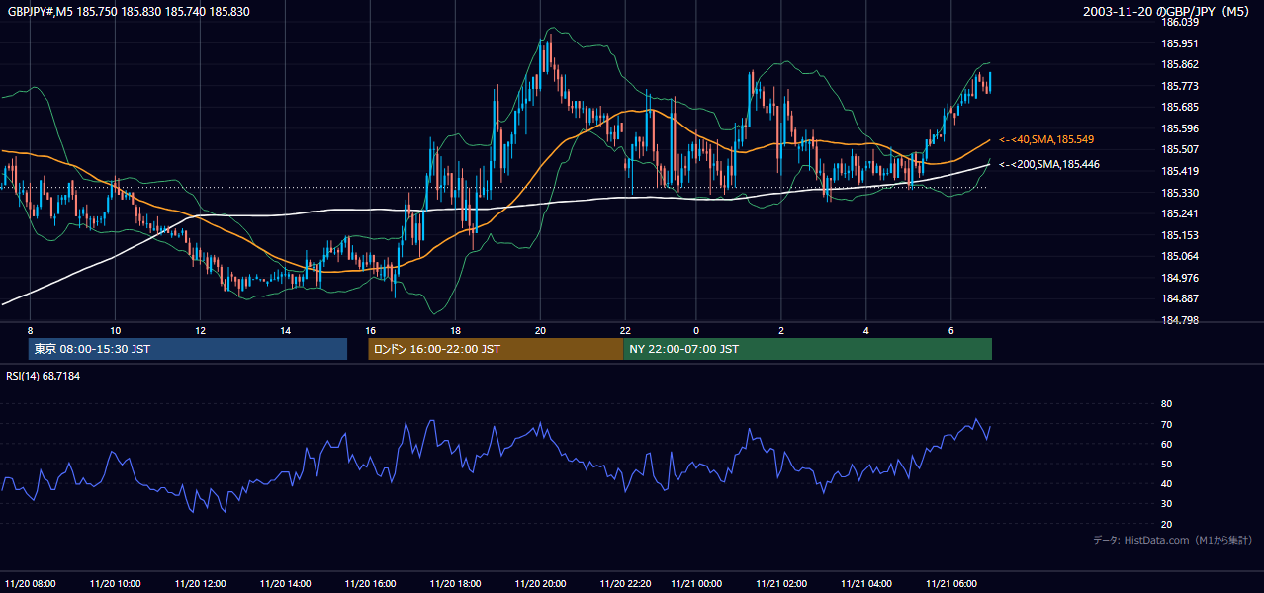Click hour tick 18 under price chart
1264x593 pixels.
point(455,331)
